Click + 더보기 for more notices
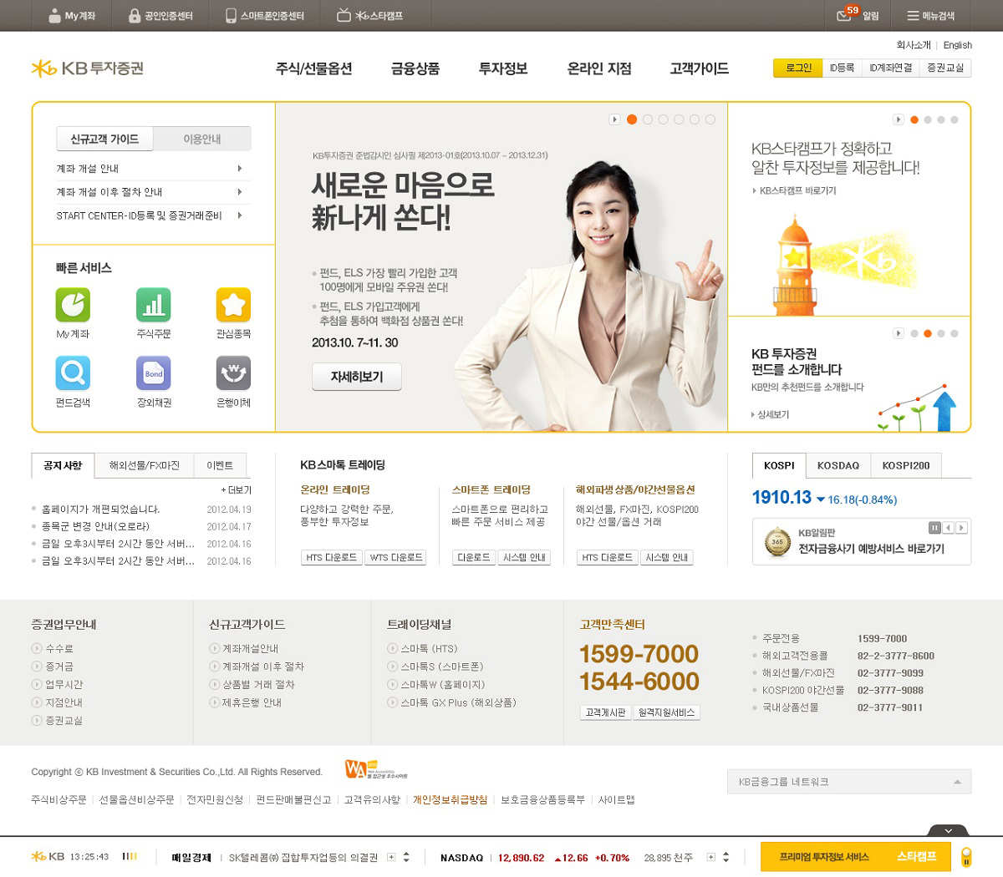 pos(237,490)
